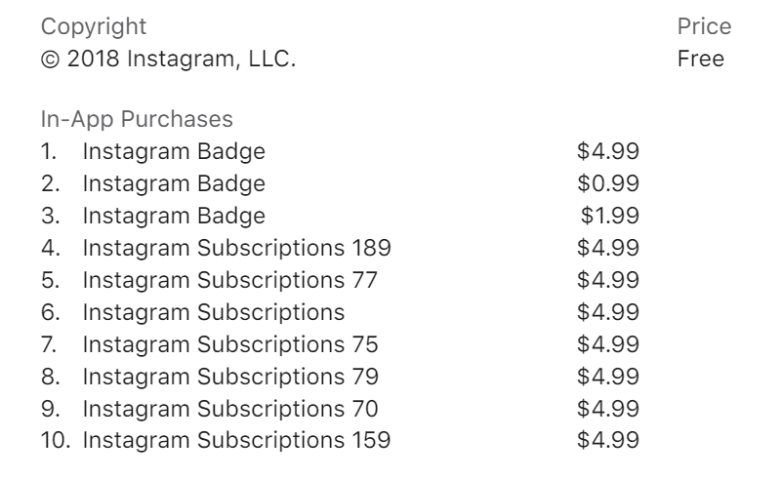Click the price of Instagram Subscriptions 189
The image size is (782, 479).
[608, 248]
